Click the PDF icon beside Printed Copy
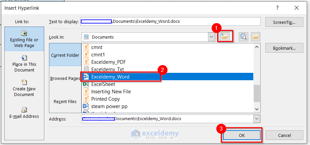The height and width of the screenshot is (145, 310). (86, 99)
